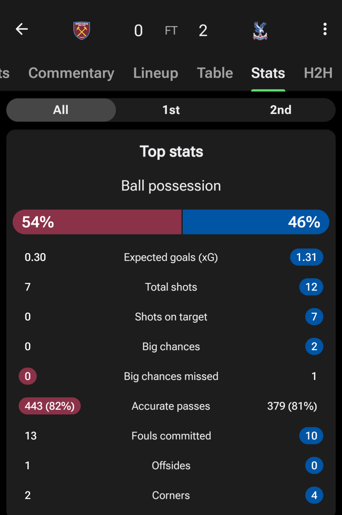Switch to the Lineup tab

(x=156, y=73)
